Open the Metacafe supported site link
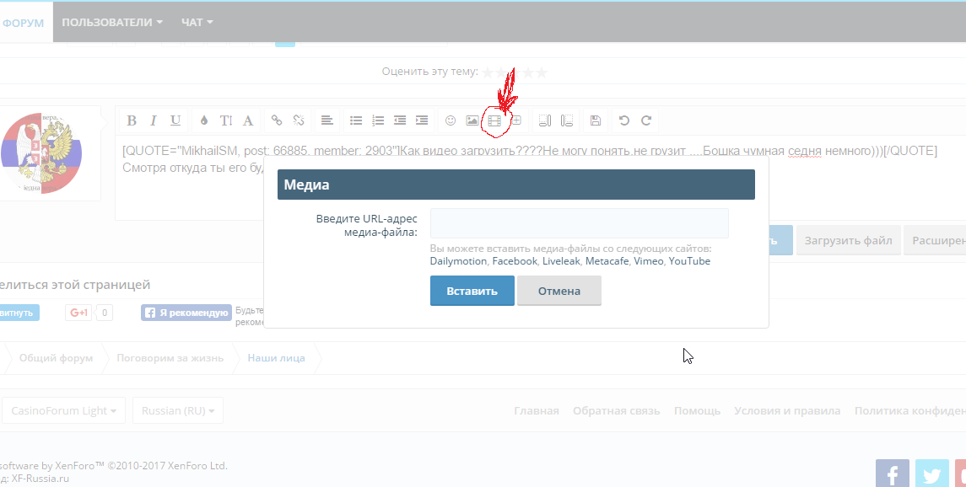Viewport: 966px width, 487px height. tap(607, 261)
